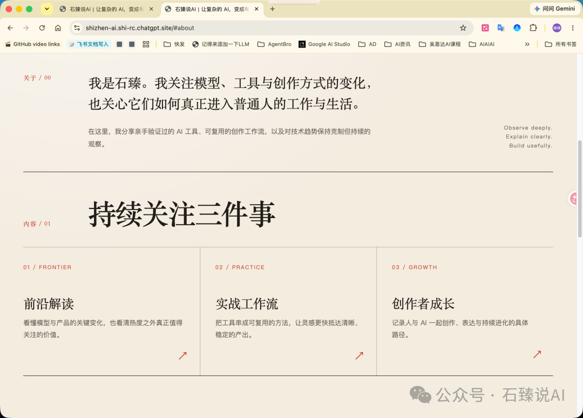Image resolution: width=583 pixels, height=418 pixels.
Task: Click the first dark square bookmark icon
Action: (x=119, y=44)
